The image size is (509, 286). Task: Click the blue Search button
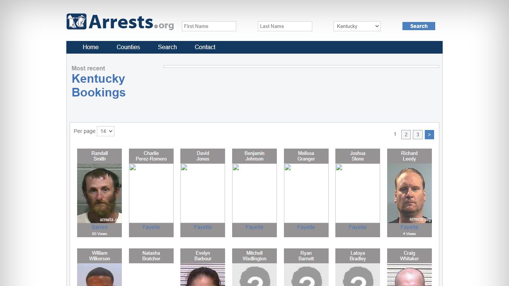pos(419,26)
